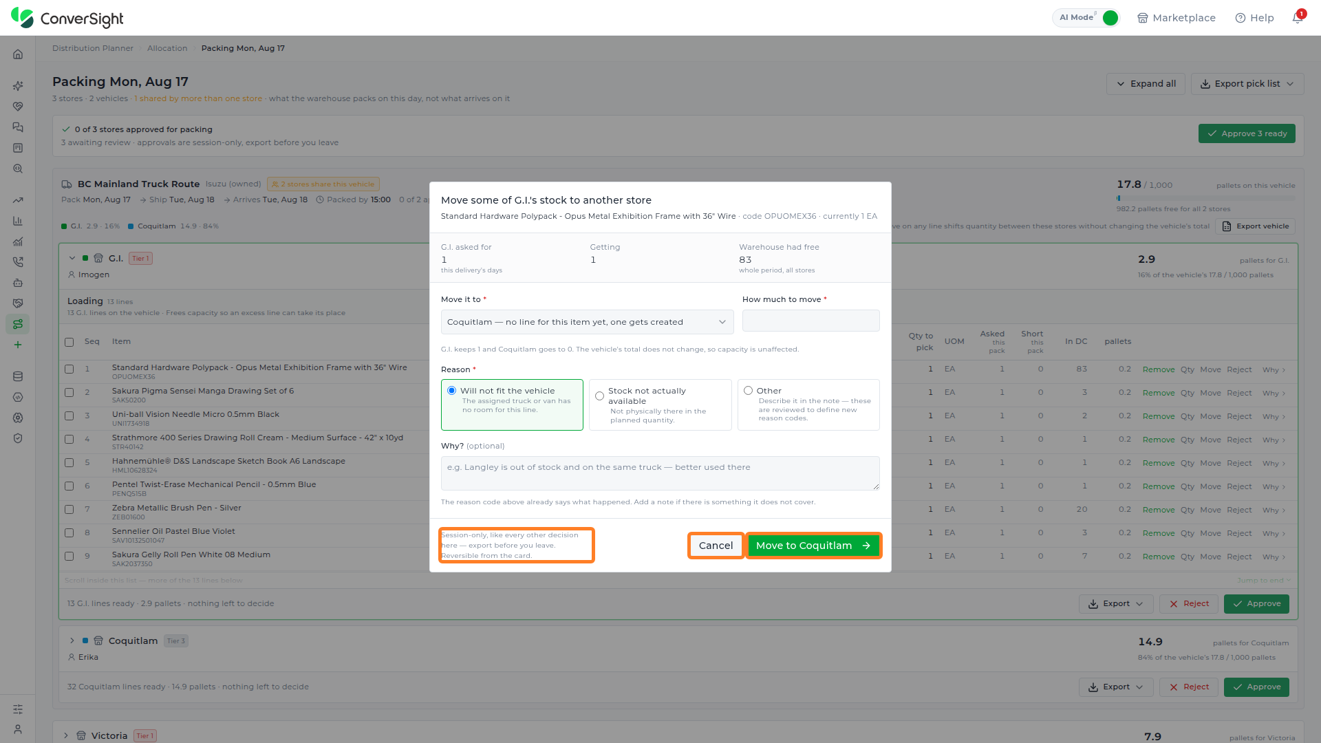
Task: Cancel the move stock dialog
Action: [x=716, y=546]
